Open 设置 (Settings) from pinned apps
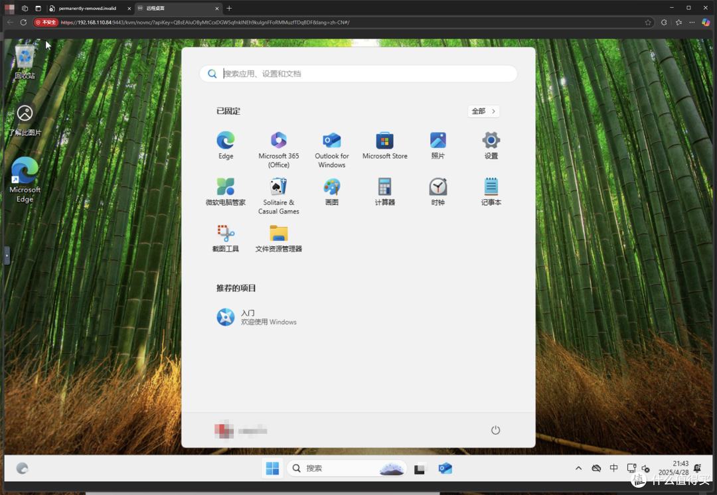Viewport: 717px width, 495px height. click(491, 145)
